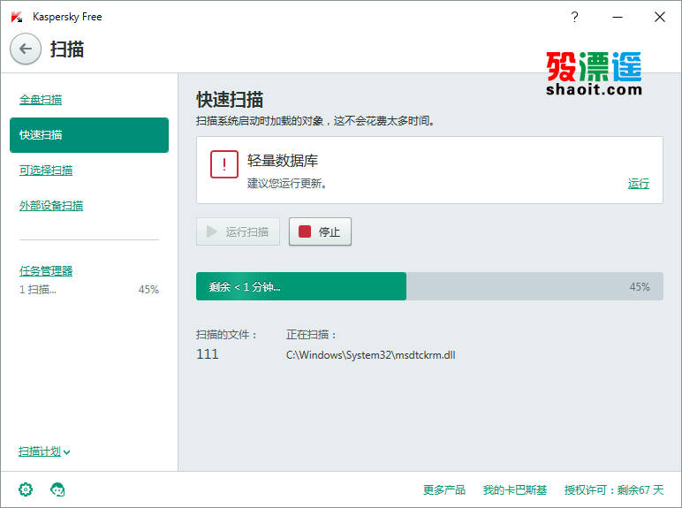Stop the scan with 停止 button
The image size is (682, 508).
pyautogui.click(x=320, y=231)
